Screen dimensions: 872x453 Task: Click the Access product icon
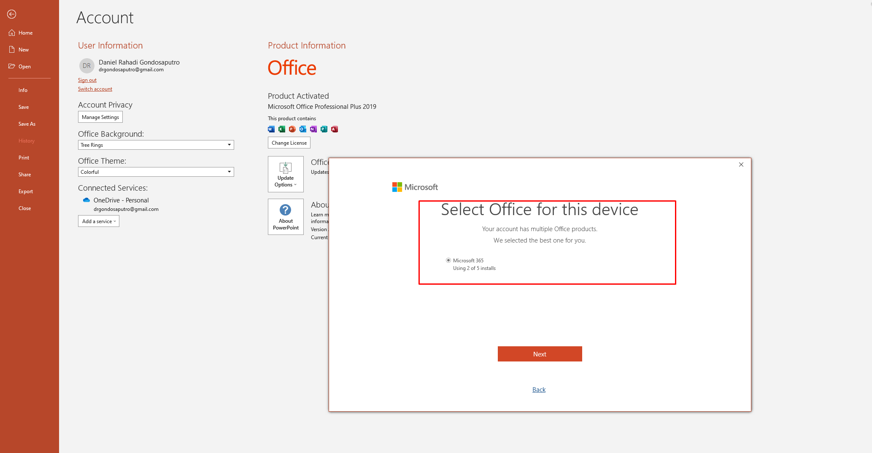(335, 129)
